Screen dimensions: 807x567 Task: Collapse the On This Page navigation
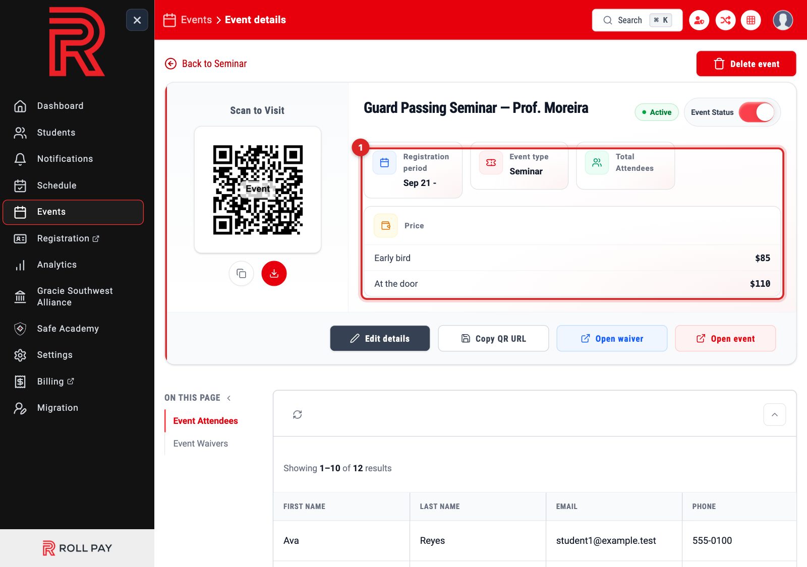[x=229, y=398]
